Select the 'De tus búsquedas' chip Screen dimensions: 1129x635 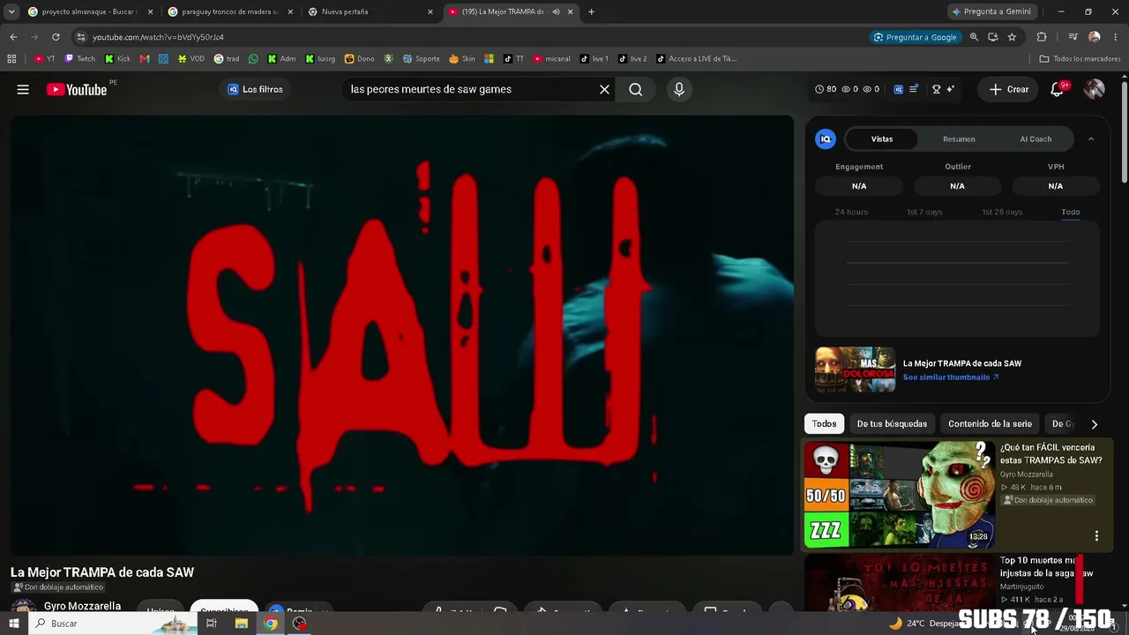(x=892, y=423)
